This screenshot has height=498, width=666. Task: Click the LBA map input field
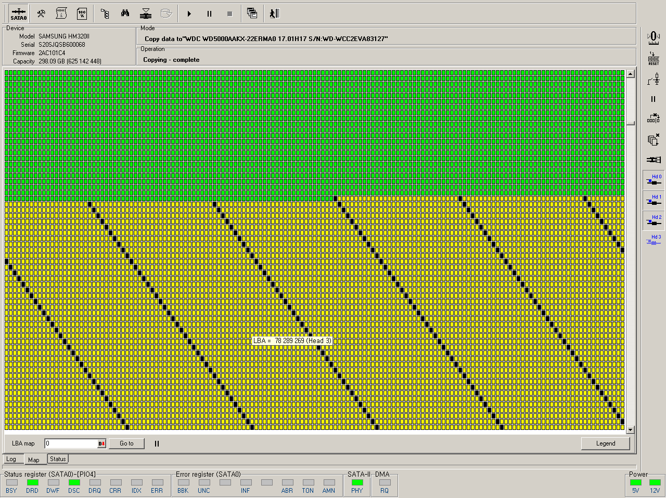pyautogui.click(x=71, y=443)
